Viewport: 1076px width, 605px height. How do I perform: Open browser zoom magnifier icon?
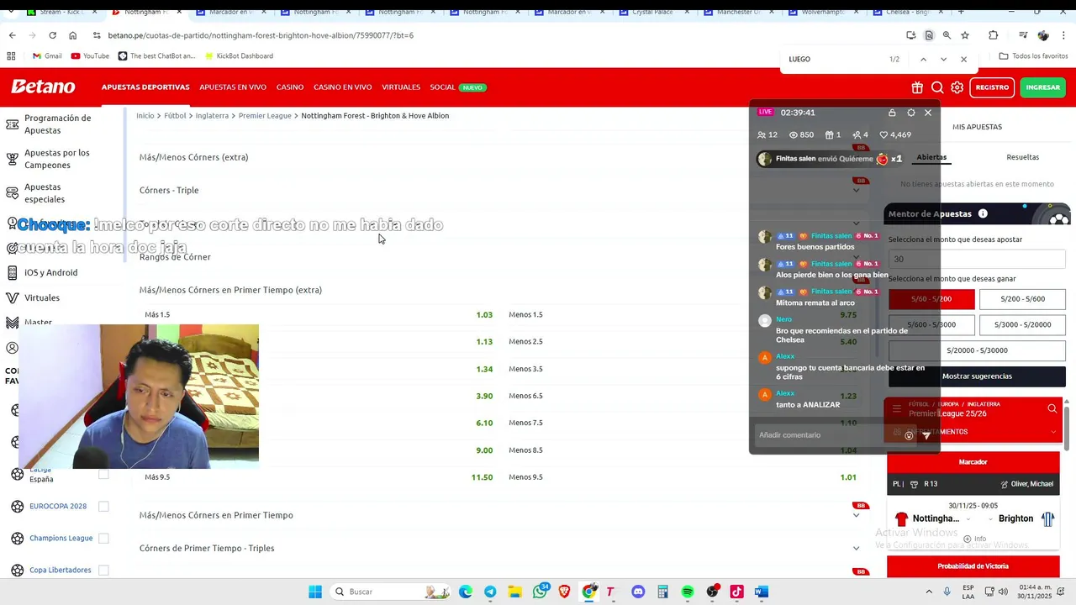point(947,35)
